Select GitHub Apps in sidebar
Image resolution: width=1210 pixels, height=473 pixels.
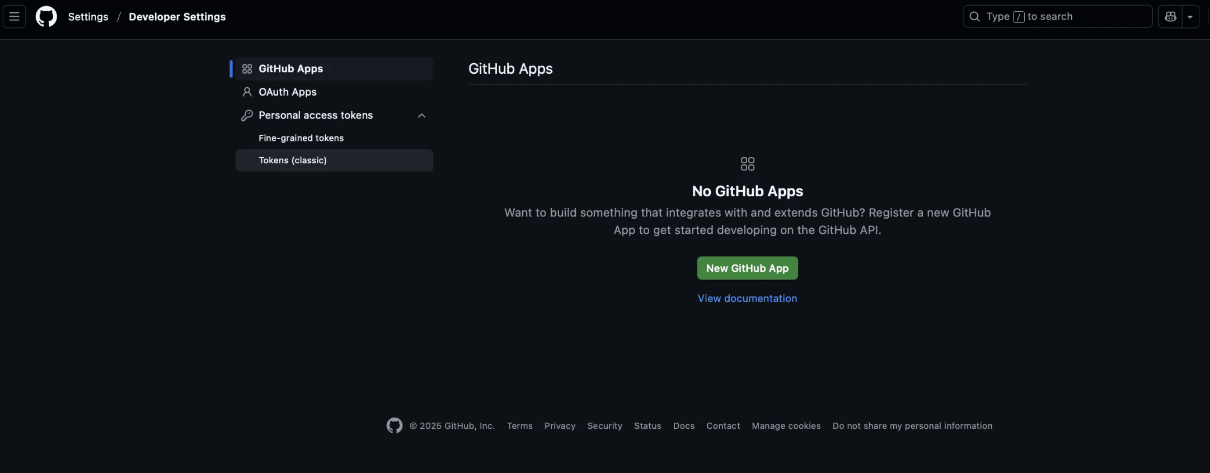[x=334, y=69]
